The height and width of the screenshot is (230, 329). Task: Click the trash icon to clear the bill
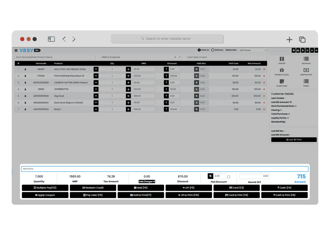pos(303,50)
